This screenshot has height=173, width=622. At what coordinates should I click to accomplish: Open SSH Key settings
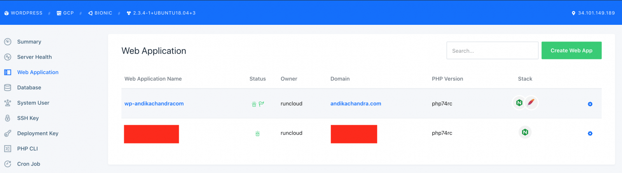click(x=28, y=118)
